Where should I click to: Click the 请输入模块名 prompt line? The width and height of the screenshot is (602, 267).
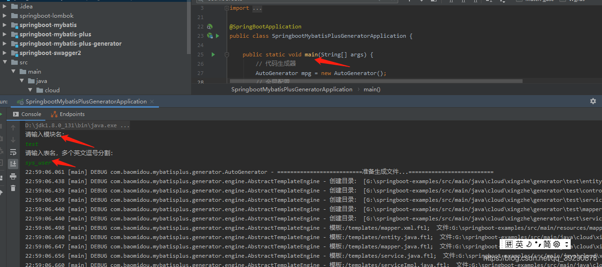click(x=44, y=135)
